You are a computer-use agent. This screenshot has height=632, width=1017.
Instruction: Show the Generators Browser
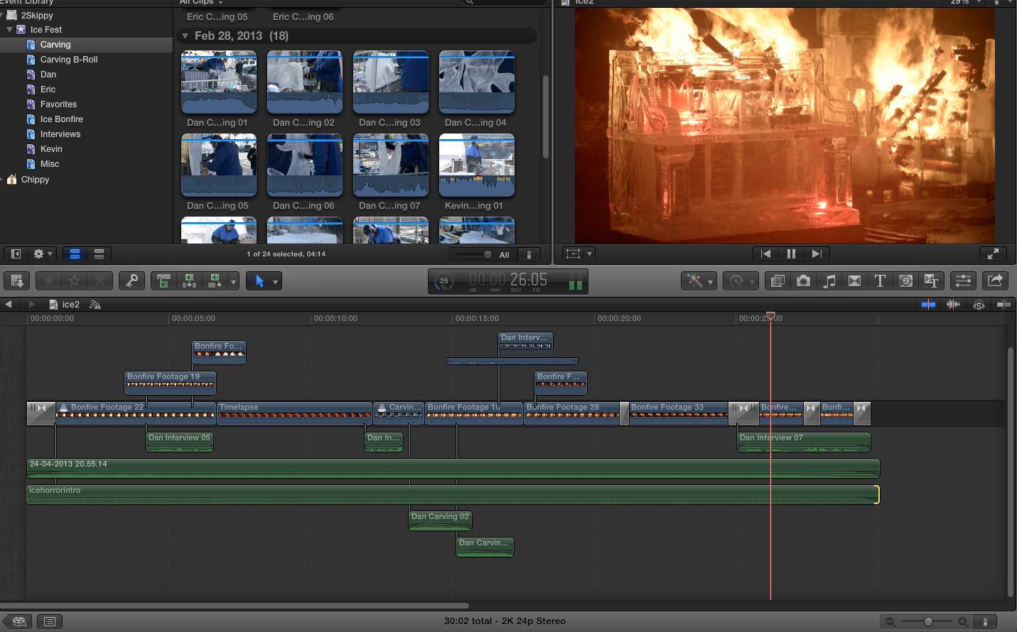tap(905, 281)
